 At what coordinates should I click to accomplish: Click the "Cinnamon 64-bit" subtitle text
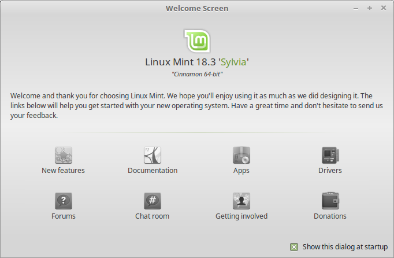click(197, 74)
